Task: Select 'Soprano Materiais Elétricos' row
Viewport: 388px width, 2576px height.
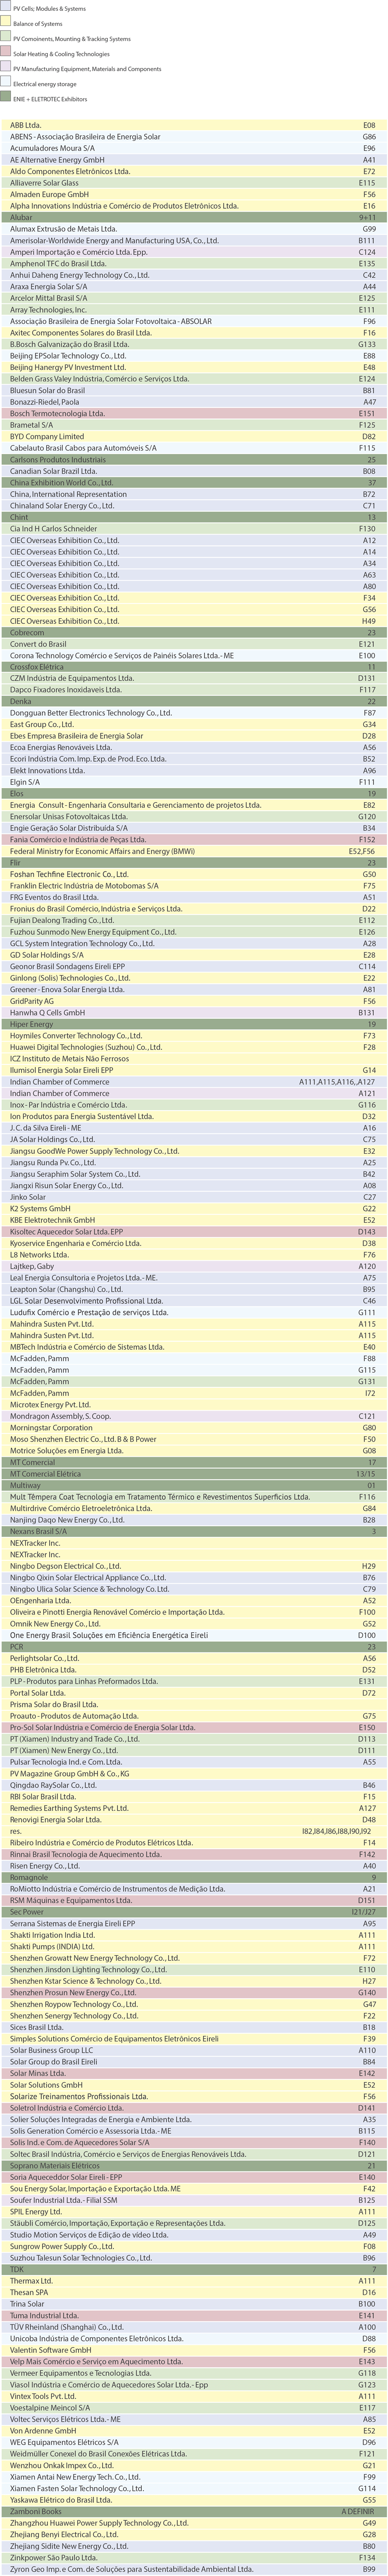Action: [x=194, y=2165]
